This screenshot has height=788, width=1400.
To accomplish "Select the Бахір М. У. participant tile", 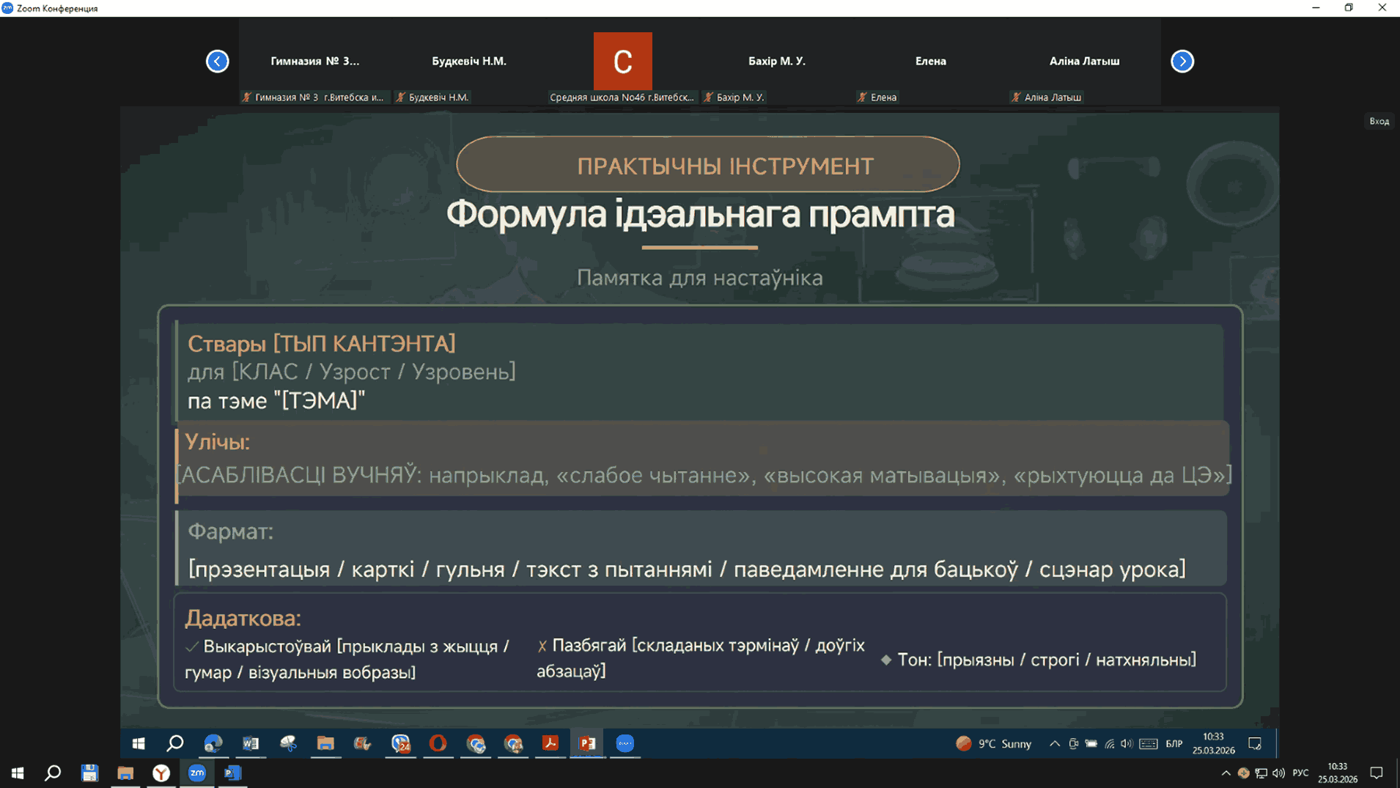I will point(776,62).
